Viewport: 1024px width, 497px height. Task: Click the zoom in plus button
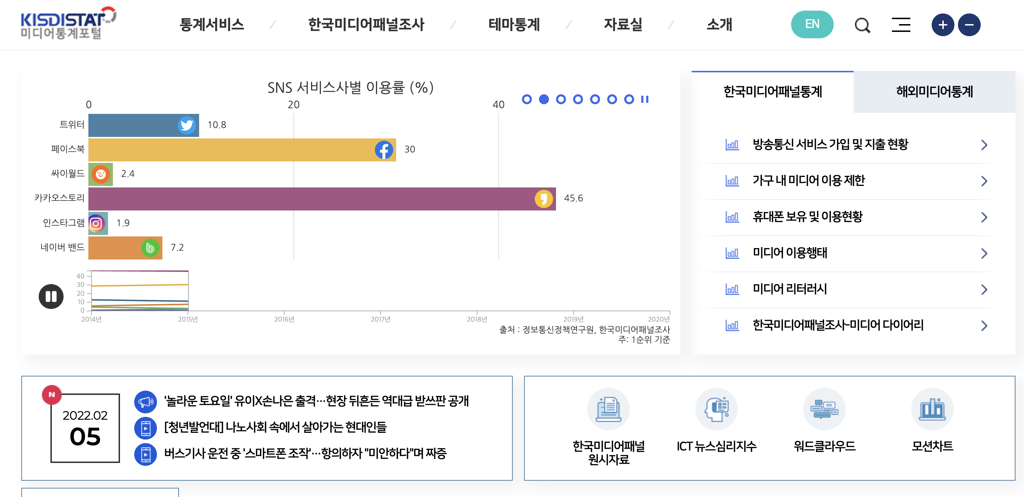coord(942,25)
